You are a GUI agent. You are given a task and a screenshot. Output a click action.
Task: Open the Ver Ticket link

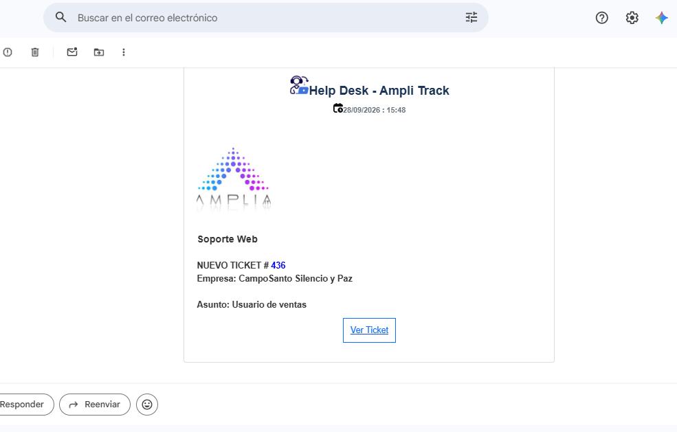369,330
